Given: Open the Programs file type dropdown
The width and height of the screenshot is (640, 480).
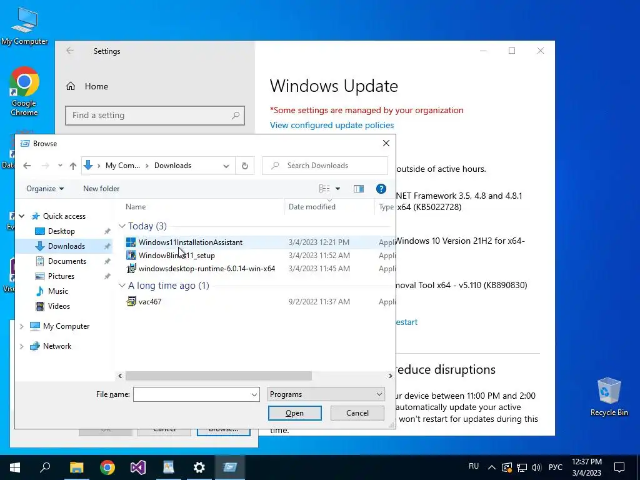Looking at the screenshot, I should [x=326, y=394].
